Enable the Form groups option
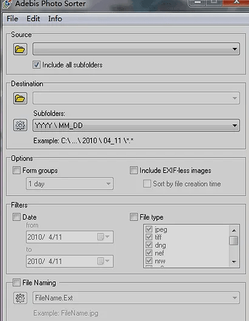This screenshot has width=249, height=321. click(x=17, y=170)
